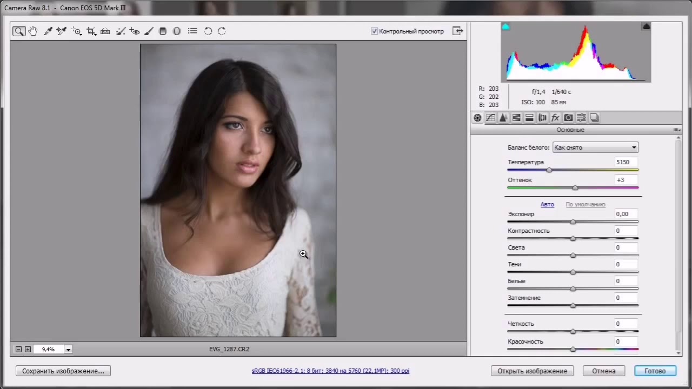This screenshot has width=692, height=389.
Task: Select the White Balance eyedropper tool
Action: (x=48, y=31)
